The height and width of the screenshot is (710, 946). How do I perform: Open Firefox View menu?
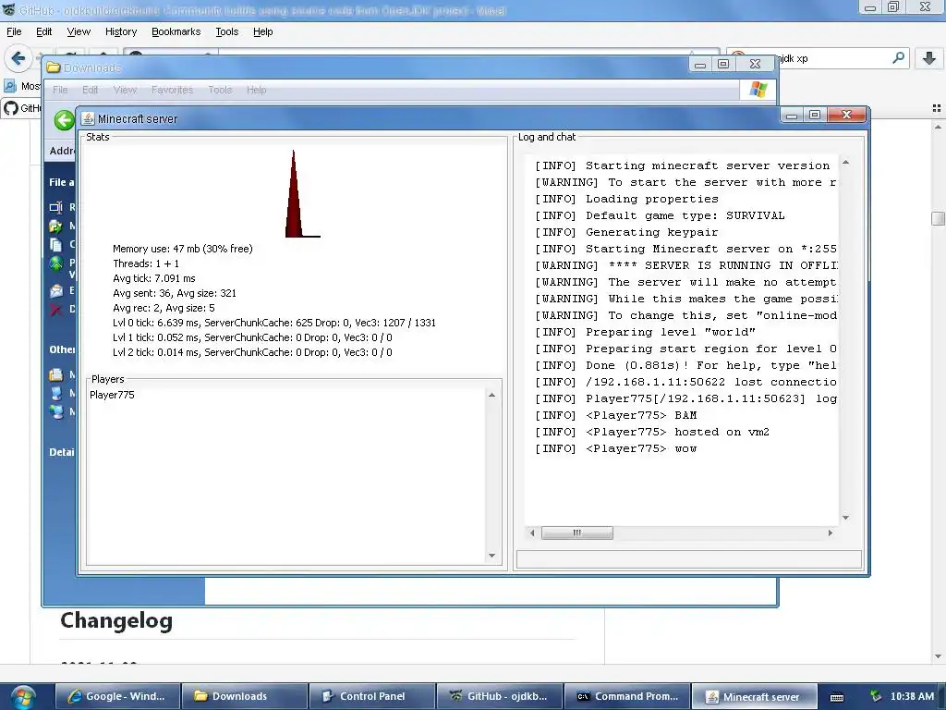(x=79, y=31)
